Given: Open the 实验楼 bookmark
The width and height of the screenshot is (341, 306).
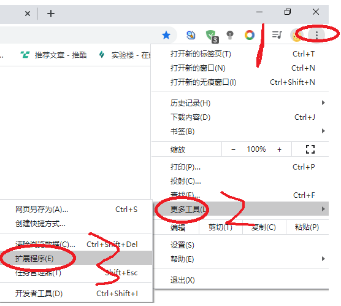Looking at the screenshot, I should point(125,55).
